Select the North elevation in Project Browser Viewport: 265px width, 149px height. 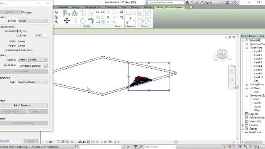tap(258, 103)
